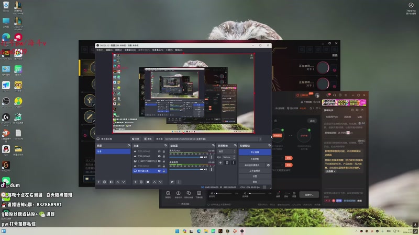This screenshot has height=235, width=419.
Task: Toggle lock on 显示器采集 source
Action: tap(164, 171)
